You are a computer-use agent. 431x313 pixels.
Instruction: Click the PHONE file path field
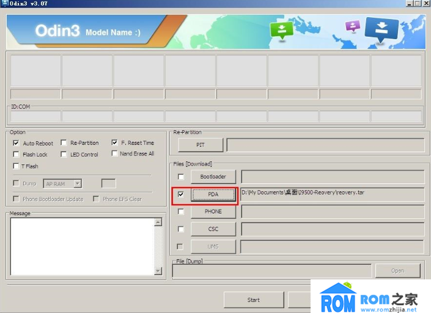333,212
